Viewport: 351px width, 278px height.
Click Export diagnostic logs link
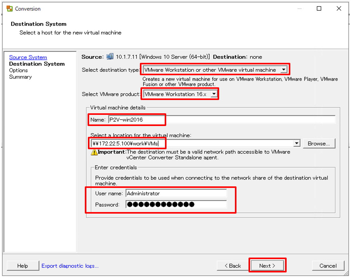coord(70,266)
